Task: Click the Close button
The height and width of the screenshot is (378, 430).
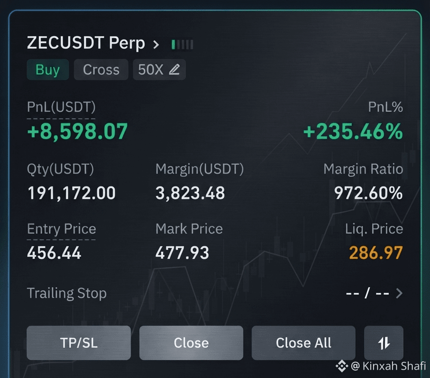Action: tap(191, 343)
